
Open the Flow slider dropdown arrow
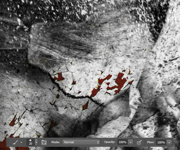(x=169, y=142)
